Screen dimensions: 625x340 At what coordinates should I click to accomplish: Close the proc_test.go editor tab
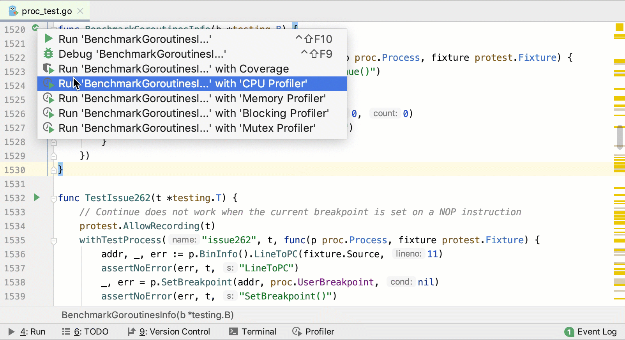[80, 11]
